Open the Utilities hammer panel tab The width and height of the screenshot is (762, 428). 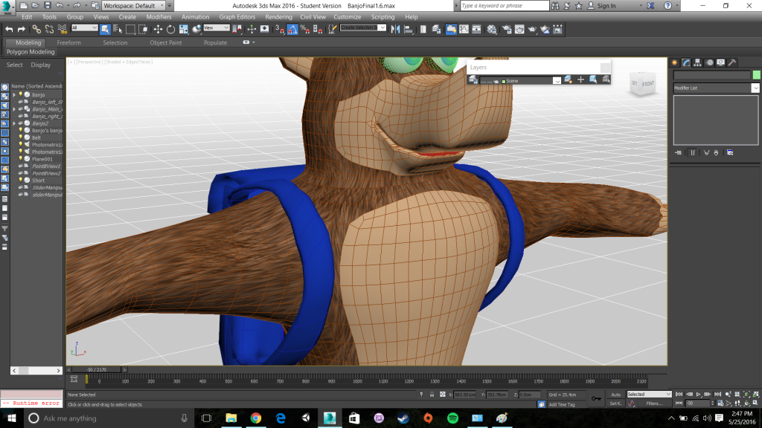[x=732, y=62]
